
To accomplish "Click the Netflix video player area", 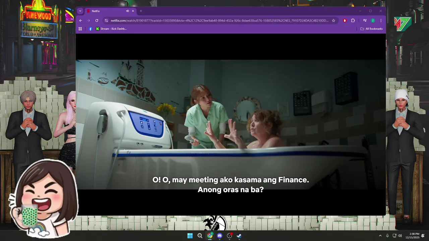I will (x=231, y=125).
